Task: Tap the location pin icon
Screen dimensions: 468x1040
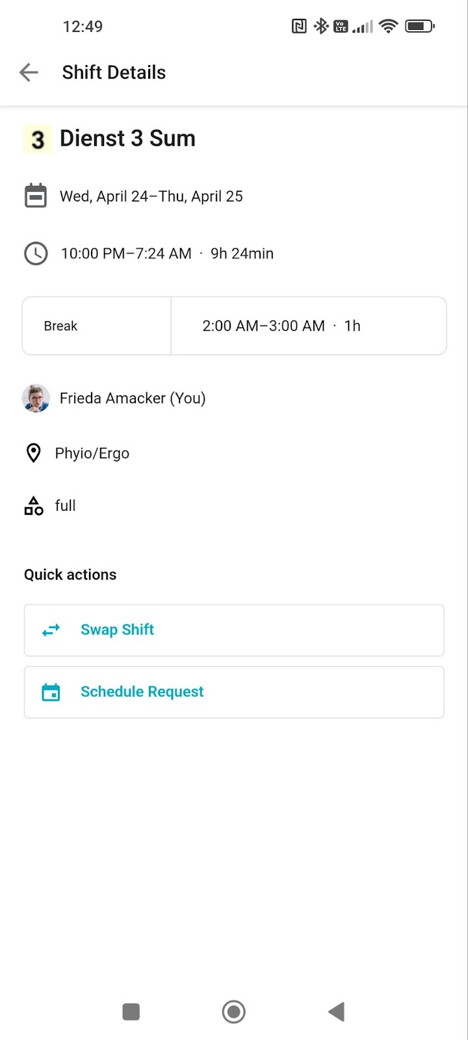Action: [x=33, y=453]
